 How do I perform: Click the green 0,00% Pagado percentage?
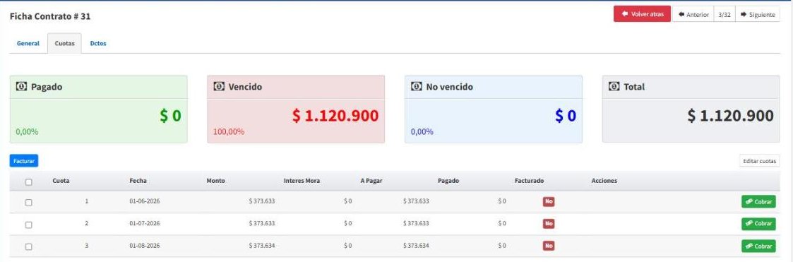(27, 132)
